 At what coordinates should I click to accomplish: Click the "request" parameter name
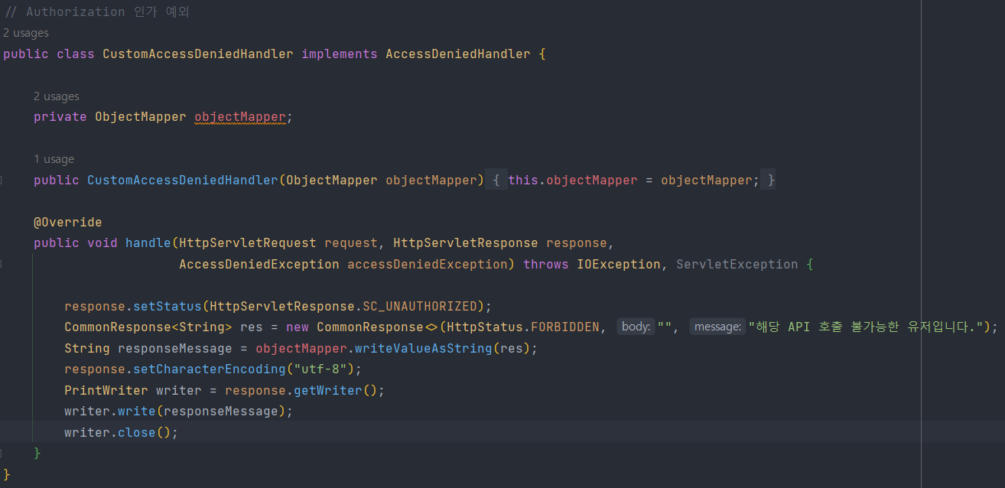(x=350, y=242)
